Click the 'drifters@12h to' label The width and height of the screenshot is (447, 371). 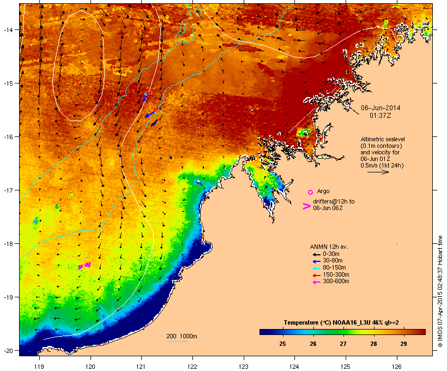pyautogui.click(x=334, y=201)
